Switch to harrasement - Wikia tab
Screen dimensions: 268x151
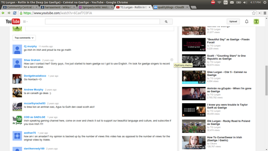[58, 7]
